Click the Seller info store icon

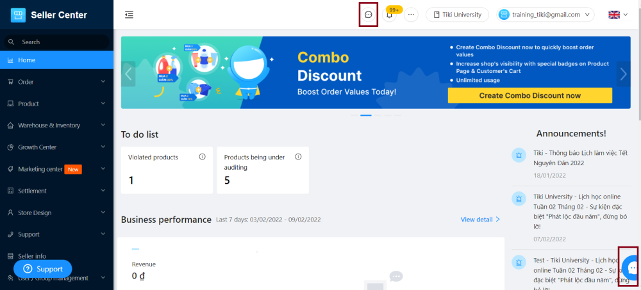[x=11, y=256]
